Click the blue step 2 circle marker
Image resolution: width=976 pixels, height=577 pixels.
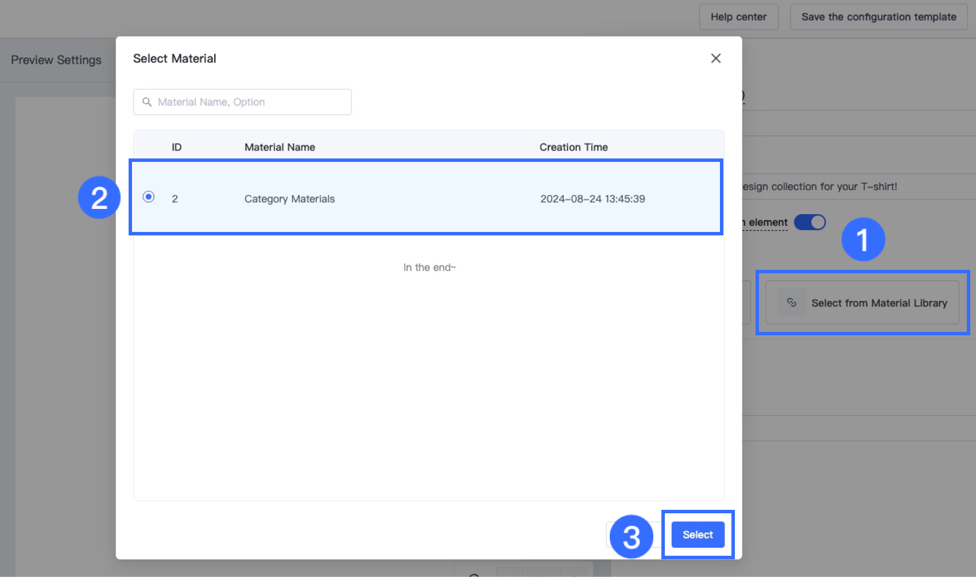99,198
